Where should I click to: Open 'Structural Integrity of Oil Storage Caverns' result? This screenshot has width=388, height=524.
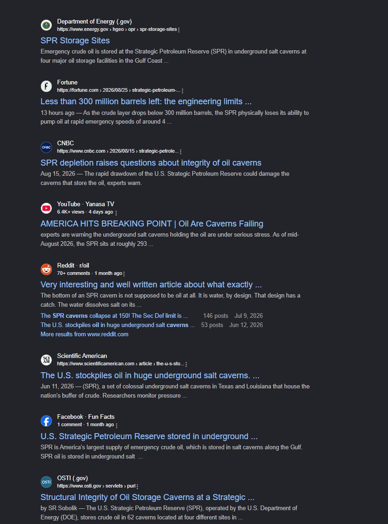[147, 497]
